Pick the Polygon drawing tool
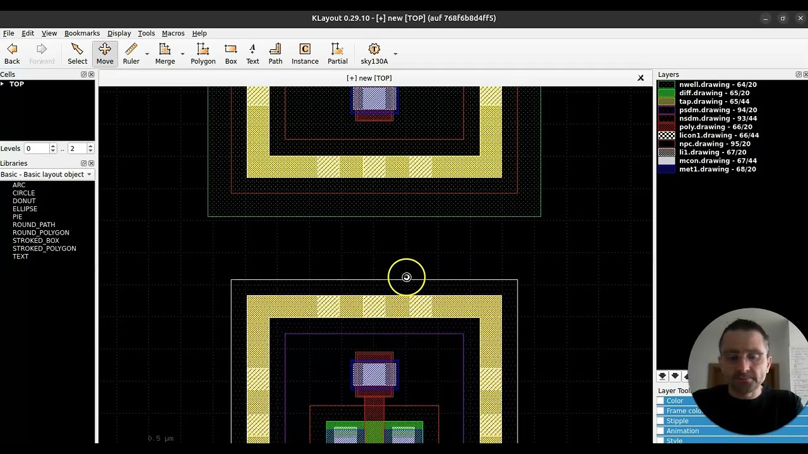The width and height of the screenshot is (808, 454). 203,54
